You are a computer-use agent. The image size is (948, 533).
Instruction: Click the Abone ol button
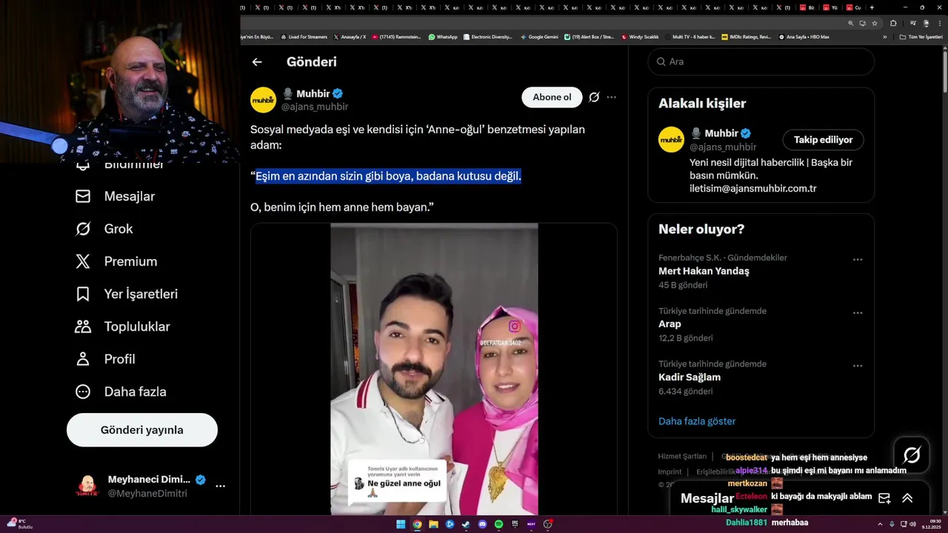[552, 97]
